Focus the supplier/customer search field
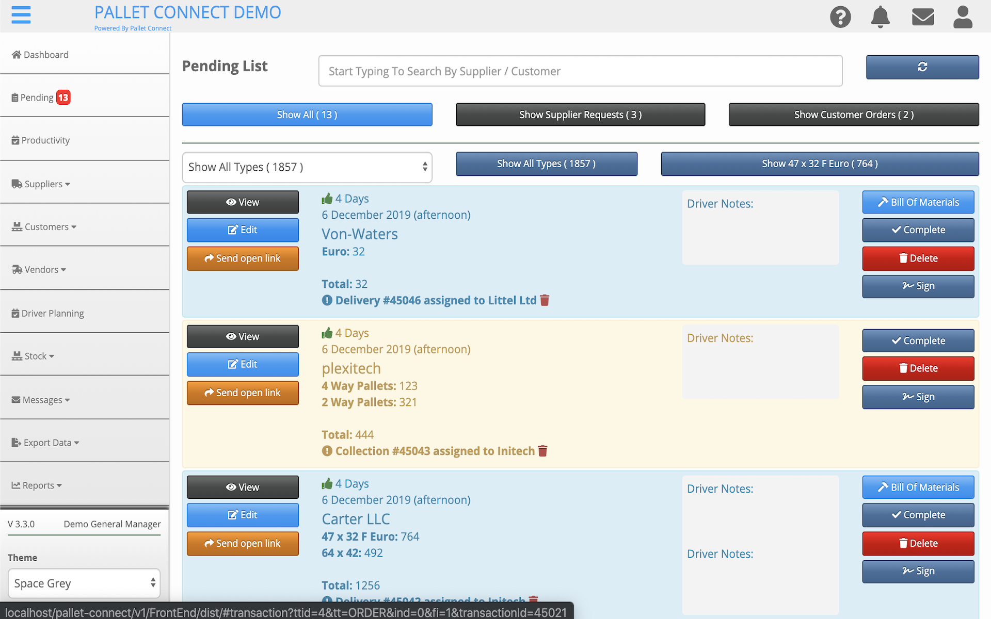 580,71
